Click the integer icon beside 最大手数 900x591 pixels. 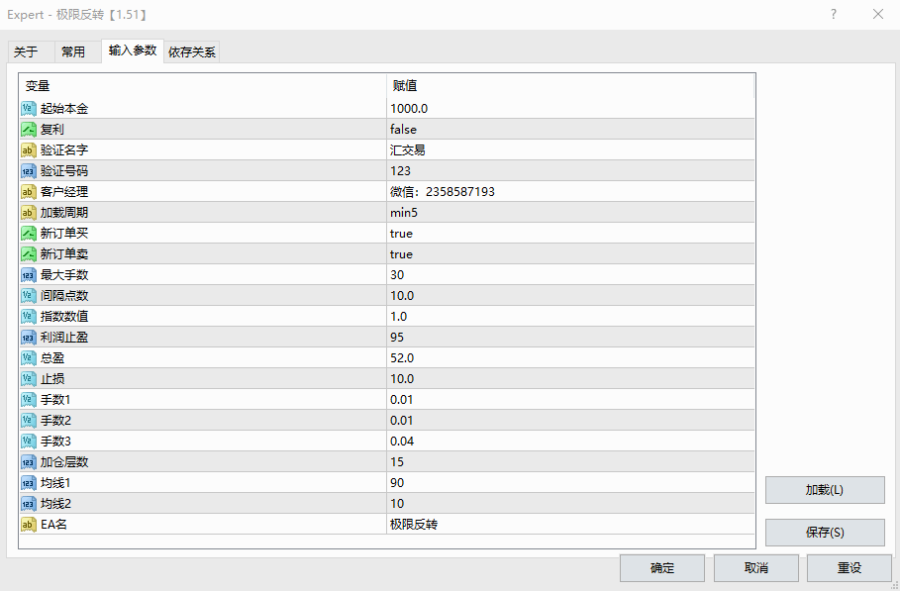coord(29,275)
